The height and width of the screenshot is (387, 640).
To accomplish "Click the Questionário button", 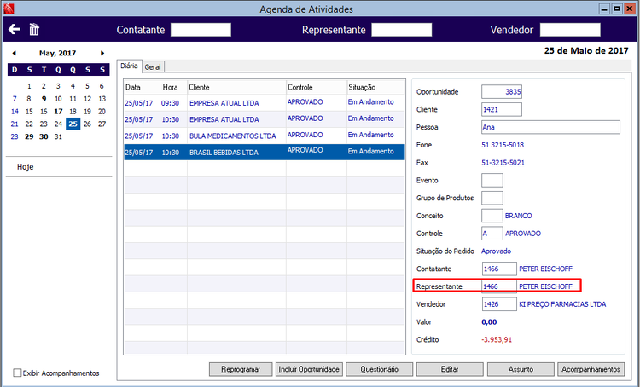I will tap(379, 369).
